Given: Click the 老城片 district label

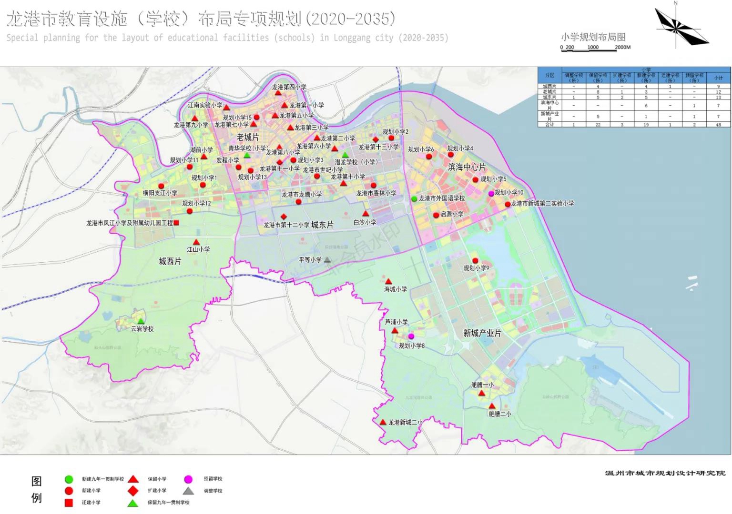Looking at the screenshot, I should tap(248, 138).
